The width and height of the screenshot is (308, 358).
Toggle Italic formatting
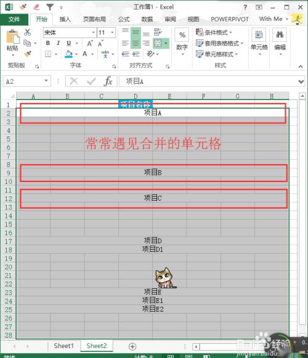click(59, 43)
